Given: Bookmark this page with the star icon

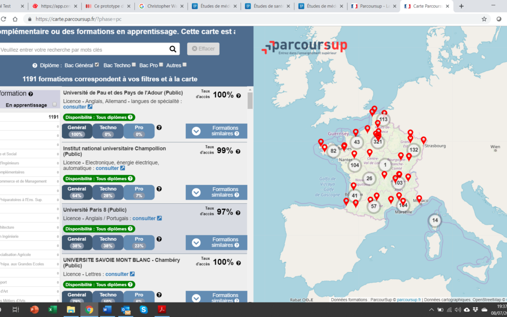Looking at the screenshot, I should tap(484, 19).
